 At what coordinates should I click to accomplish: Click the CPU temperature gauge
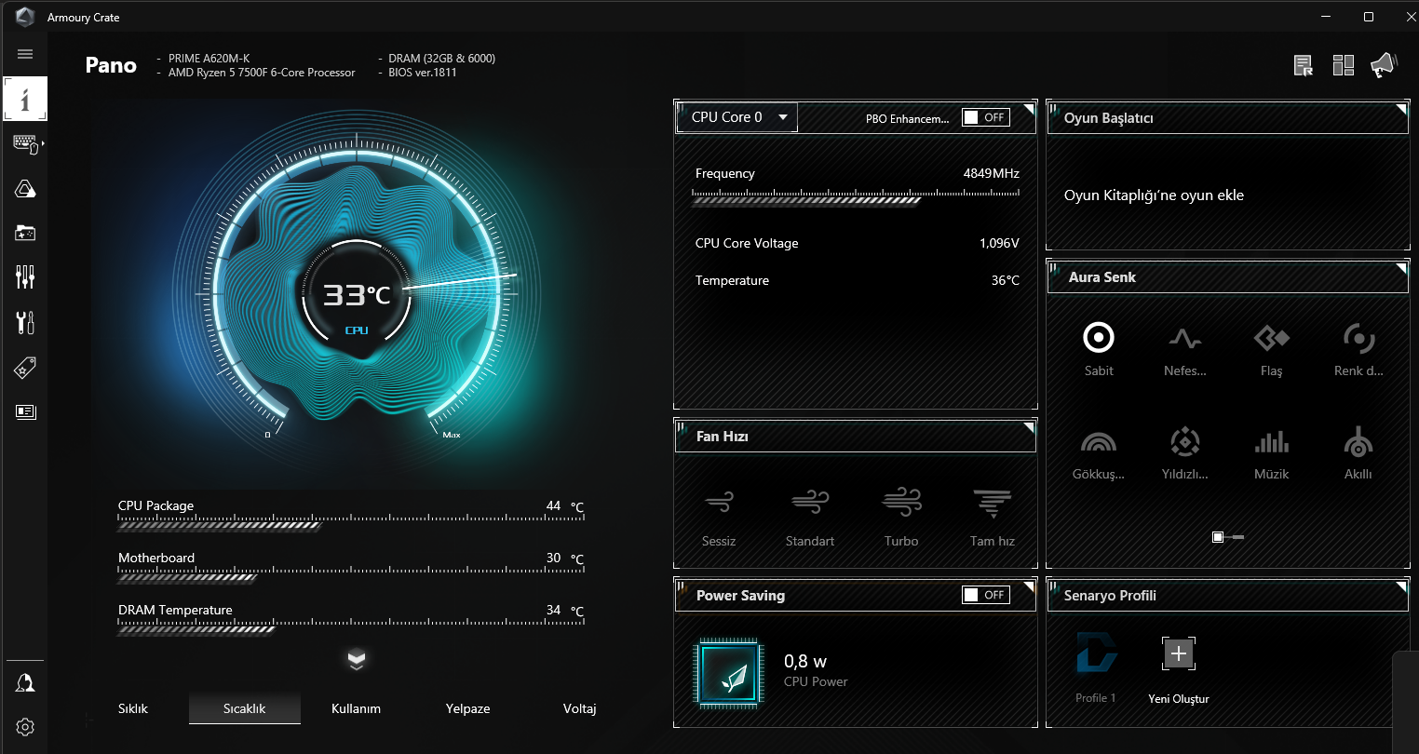pyautogui.click(x=357, y=293)
